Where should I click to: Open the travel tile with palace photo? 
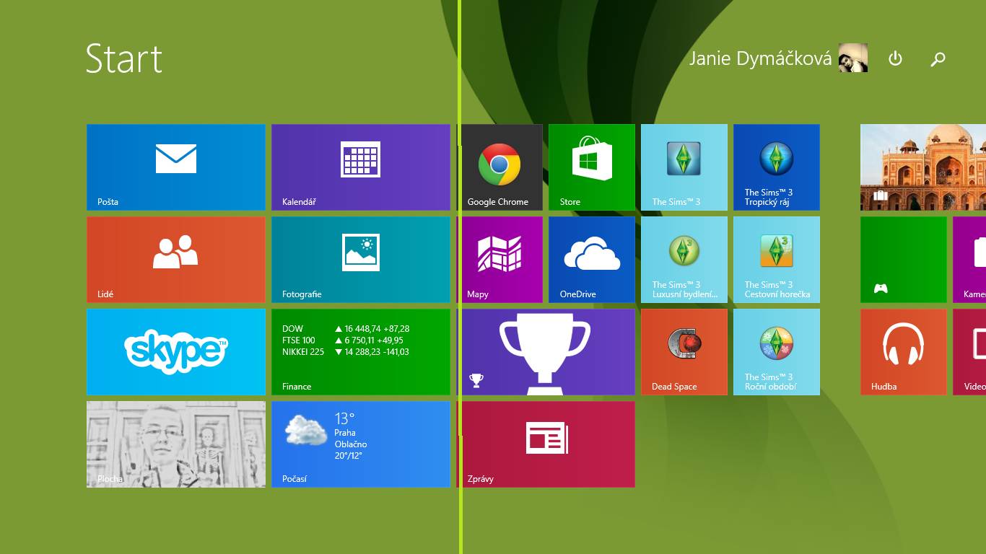click(x=923, y=167)
